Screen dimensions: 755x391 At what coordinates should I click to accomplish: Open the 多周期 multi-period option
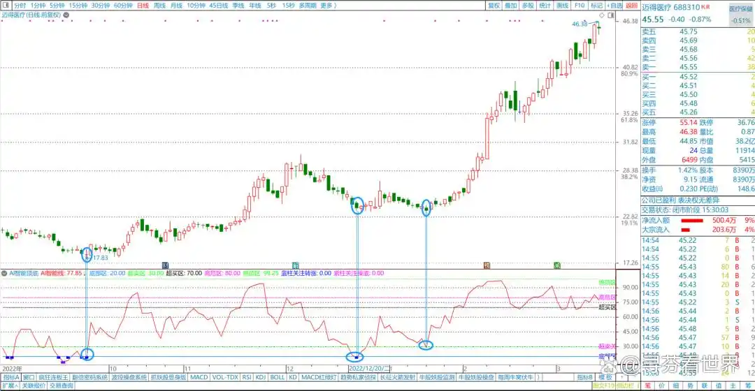(x=308, y=5)
